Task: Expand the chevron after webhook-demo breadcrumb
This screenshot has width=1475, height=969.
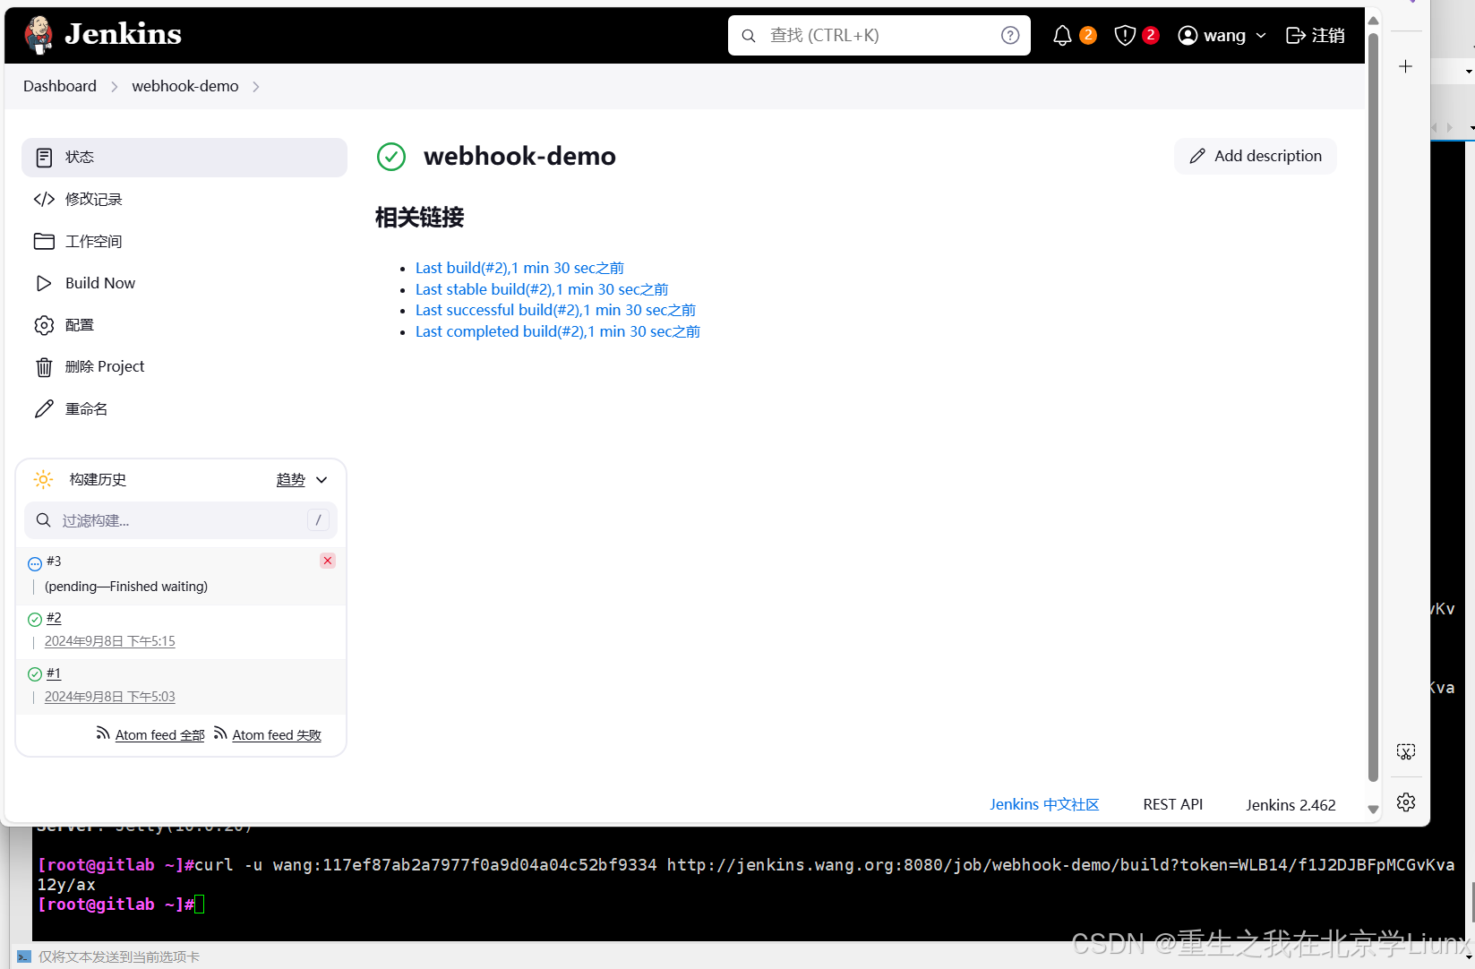Action: pos(255,87)
